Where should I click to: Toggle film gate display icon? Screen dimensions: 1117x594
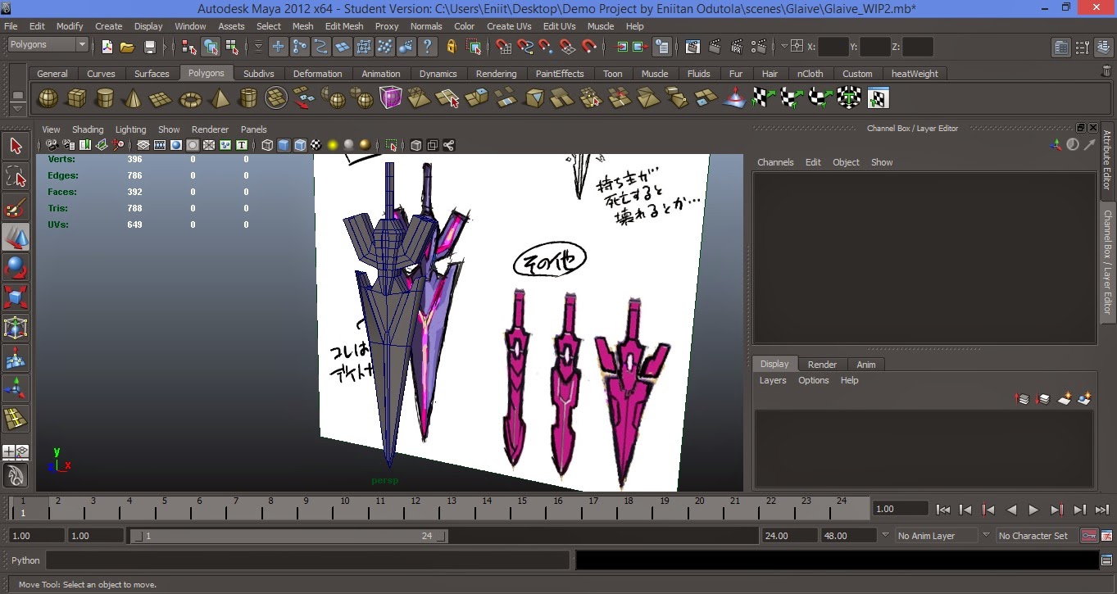[x=160, y=145]
